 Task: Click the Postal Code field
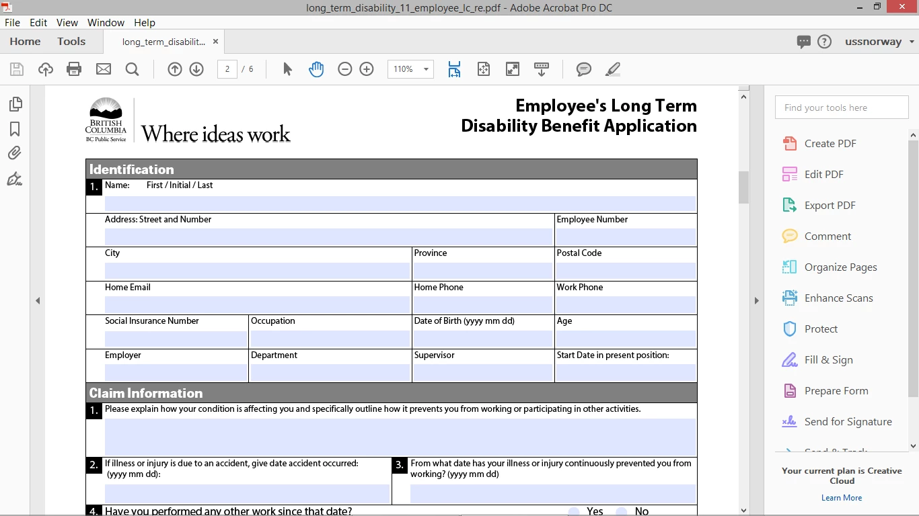[x=626, y=271]
